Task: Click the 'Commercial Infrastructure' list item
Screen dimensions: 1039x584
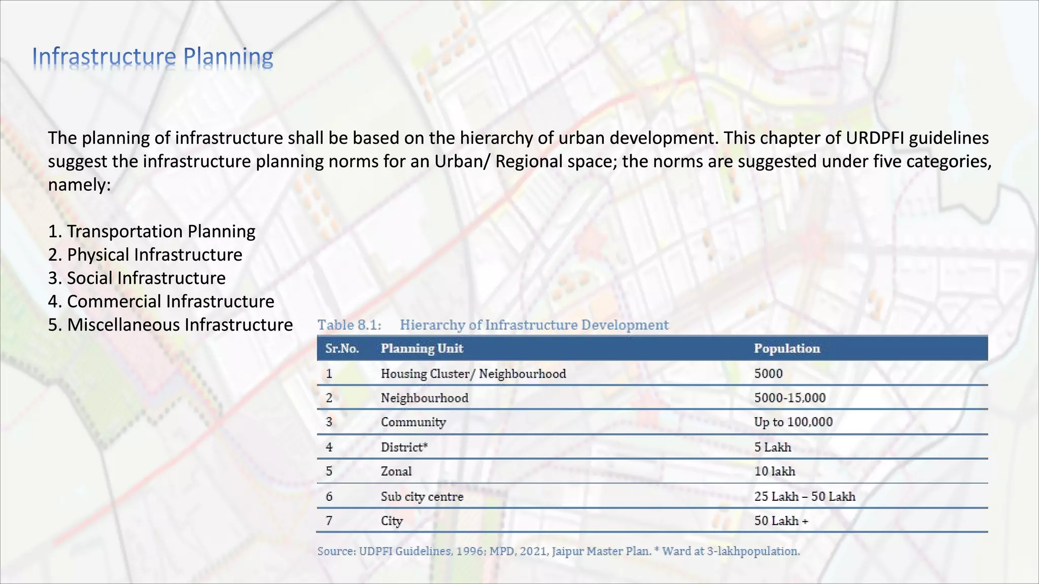Action: (x=161, y=302)
